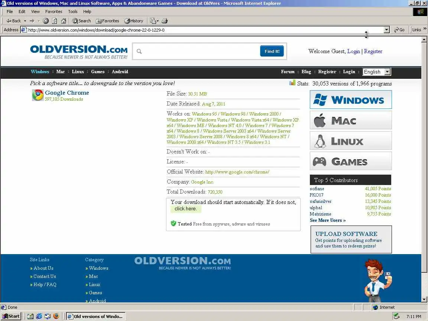This screenshot has width=428, height=321.
Task: Open the Forward button dropdown arrow
Action: coord(39,21)
